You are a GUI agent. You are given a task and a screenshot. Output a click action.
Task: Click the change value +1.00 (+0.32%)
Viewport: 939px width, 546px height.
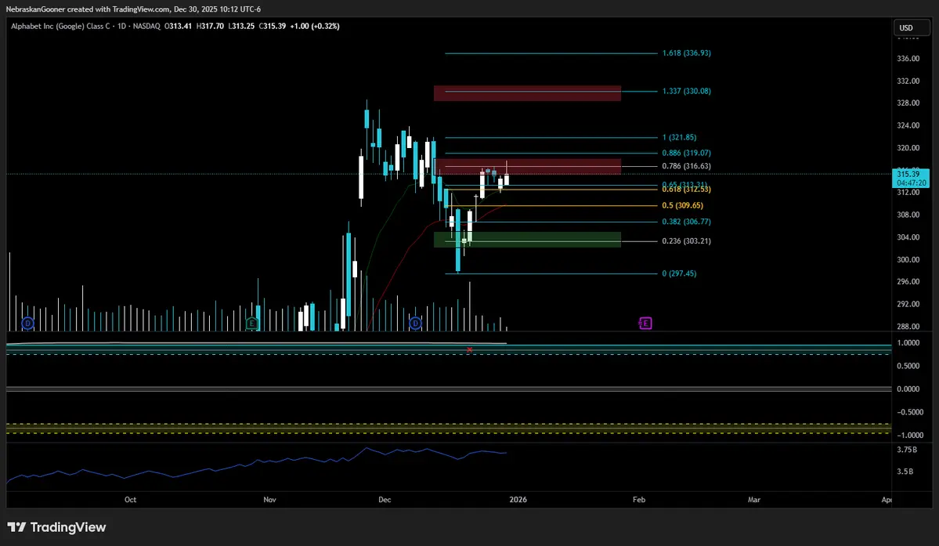pyautogui.click(x=315, y=27)
